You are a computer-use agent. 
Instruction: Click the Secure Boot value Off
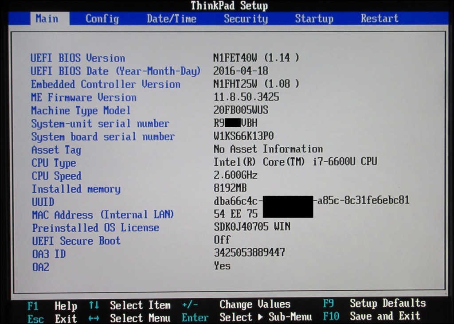(x=222, y=239)
